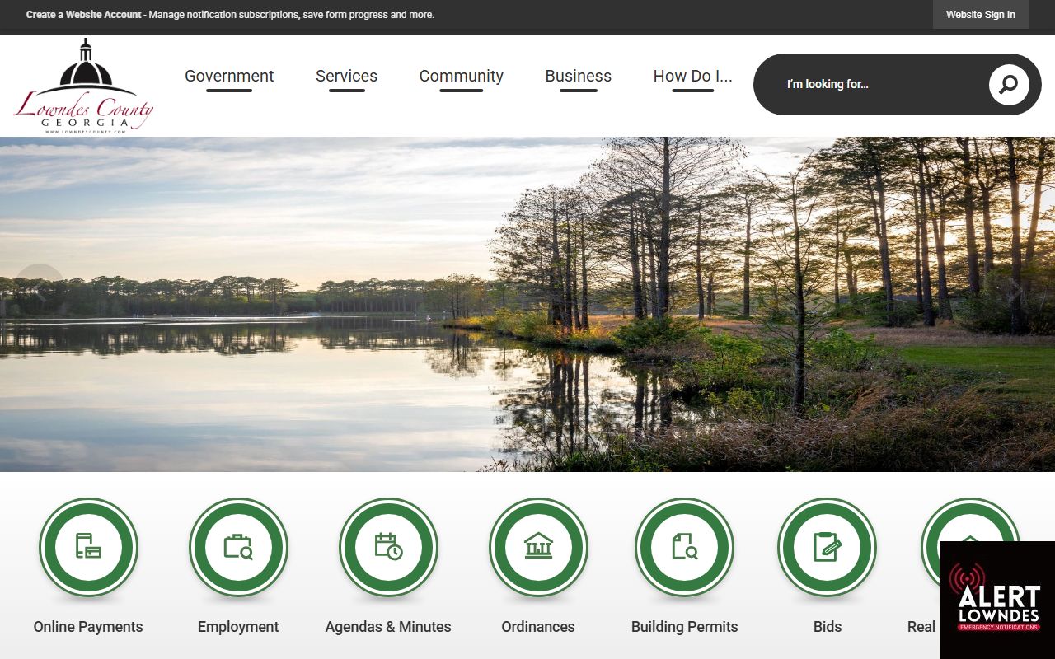This screenshot has width=1055, height=659.
Task: Show the previous banner slide
Action: click(x=39, y=288)
